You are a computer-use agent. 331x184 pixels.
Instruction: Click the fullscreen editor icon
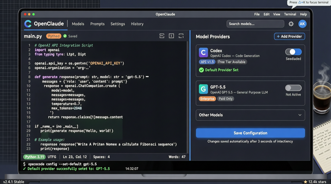coord(181,36)
